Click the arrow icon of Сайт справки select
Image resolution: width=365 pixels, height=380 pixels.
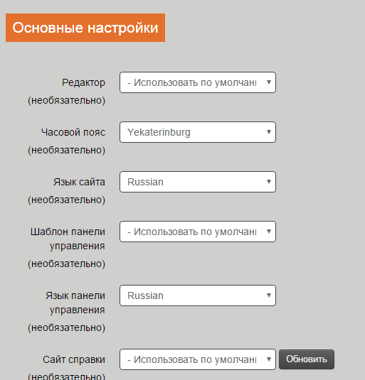click(x=269, y=359)
